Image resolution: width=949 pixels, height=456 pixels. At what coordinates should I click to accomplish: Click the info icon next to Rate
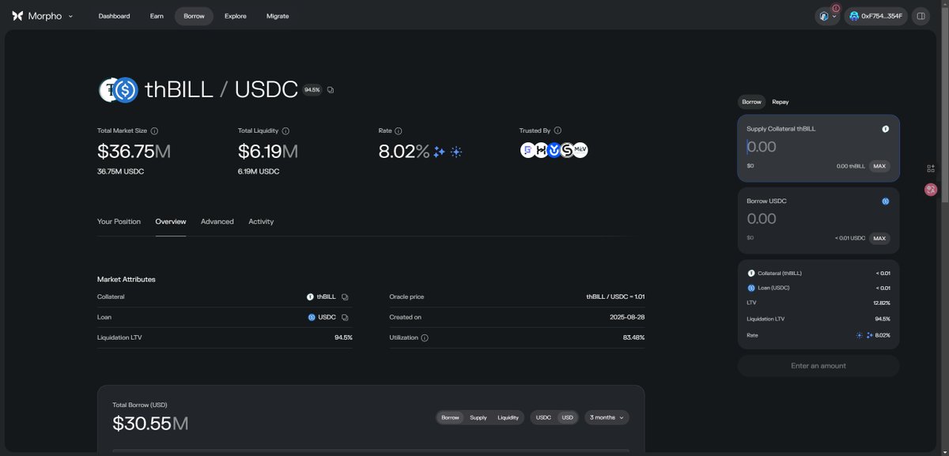pos(399,130)
